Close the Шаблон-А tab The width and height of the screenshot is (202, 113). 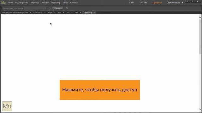pyautogui.click(x=45, y=13)
